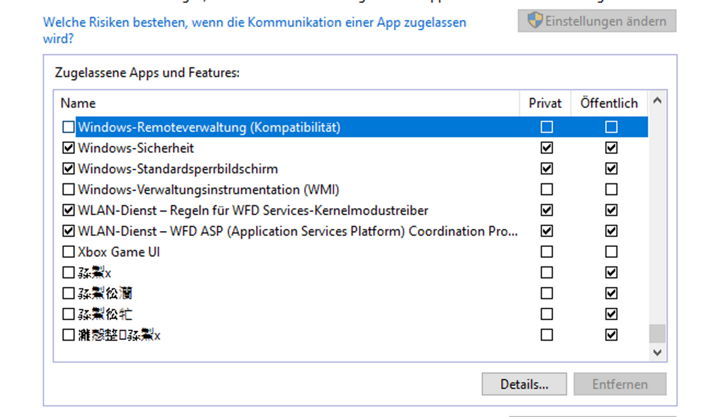The width and height of the screenshot is (712, 417).
Task: Toggle Privat checkbox for Xbox Game UI
Action: point(547,252)
